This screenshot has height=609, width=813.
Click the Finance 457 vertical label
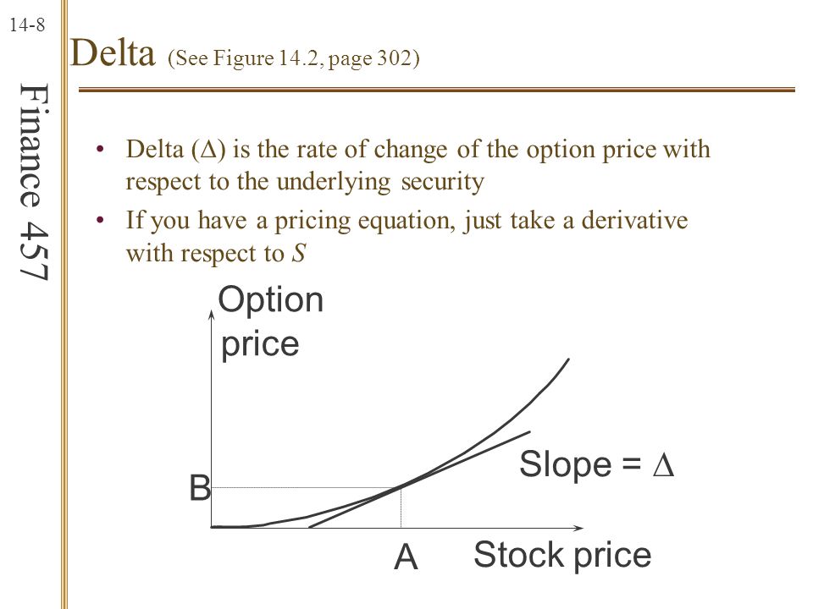34,183
